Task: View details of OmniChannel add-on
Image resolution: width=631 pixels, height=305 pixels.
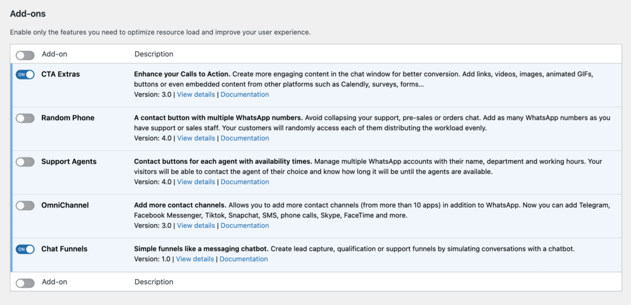Action: coord(196,226)
